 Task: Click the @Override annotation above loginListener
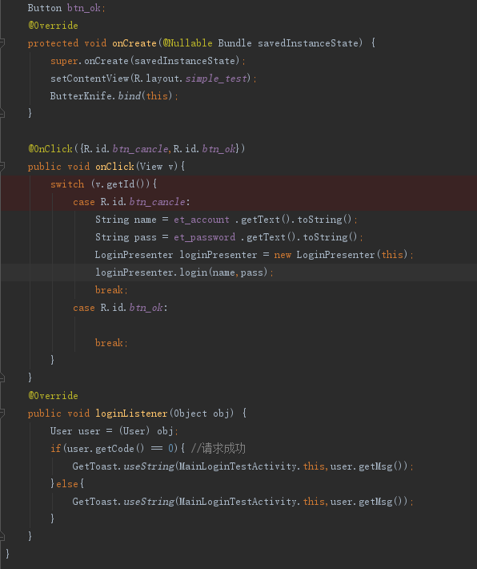pos(53,396)
